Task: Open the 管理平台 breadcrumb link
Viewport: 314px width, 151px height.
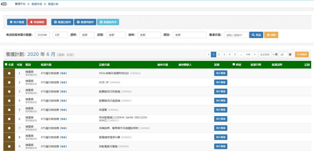Action: [20, 4]
